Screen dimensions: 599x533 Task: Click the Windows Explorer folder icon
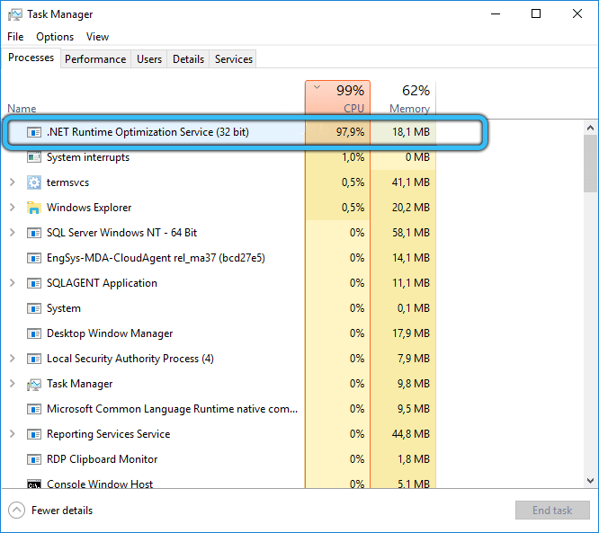click(34, 208)
